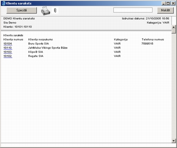Select the text Regate SIA
The height and width of the screenshot is (148, 177).
36,56
